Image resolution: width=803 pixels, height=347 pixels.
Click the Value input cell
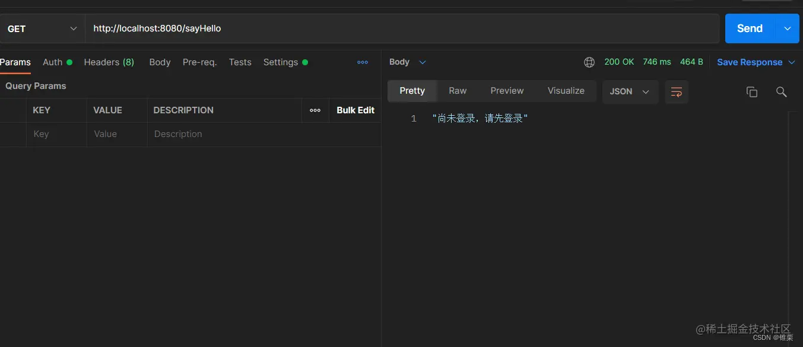coord(117,135)
